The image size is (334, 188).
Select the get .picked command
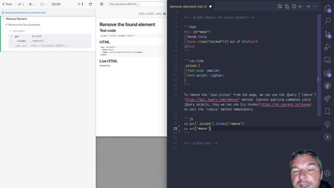[50, 36]
